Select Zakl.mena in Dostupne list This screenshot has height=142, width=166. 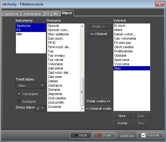64,68
